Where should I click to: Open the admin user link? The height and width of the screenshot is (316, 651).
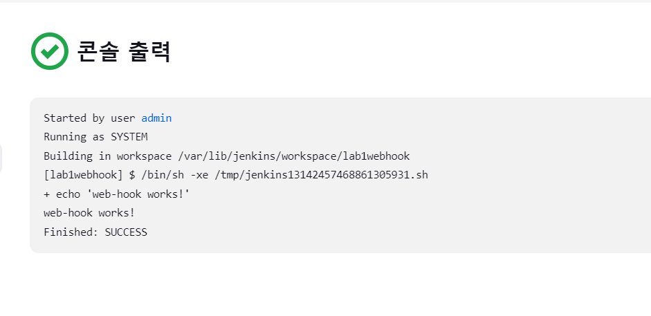click(x=156, y=118)
